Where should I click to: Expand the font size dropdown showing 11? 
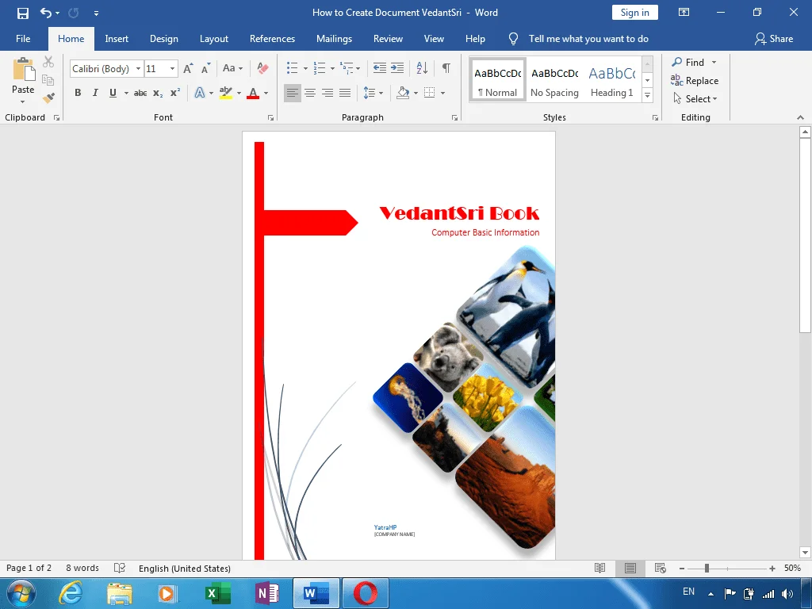172,68
